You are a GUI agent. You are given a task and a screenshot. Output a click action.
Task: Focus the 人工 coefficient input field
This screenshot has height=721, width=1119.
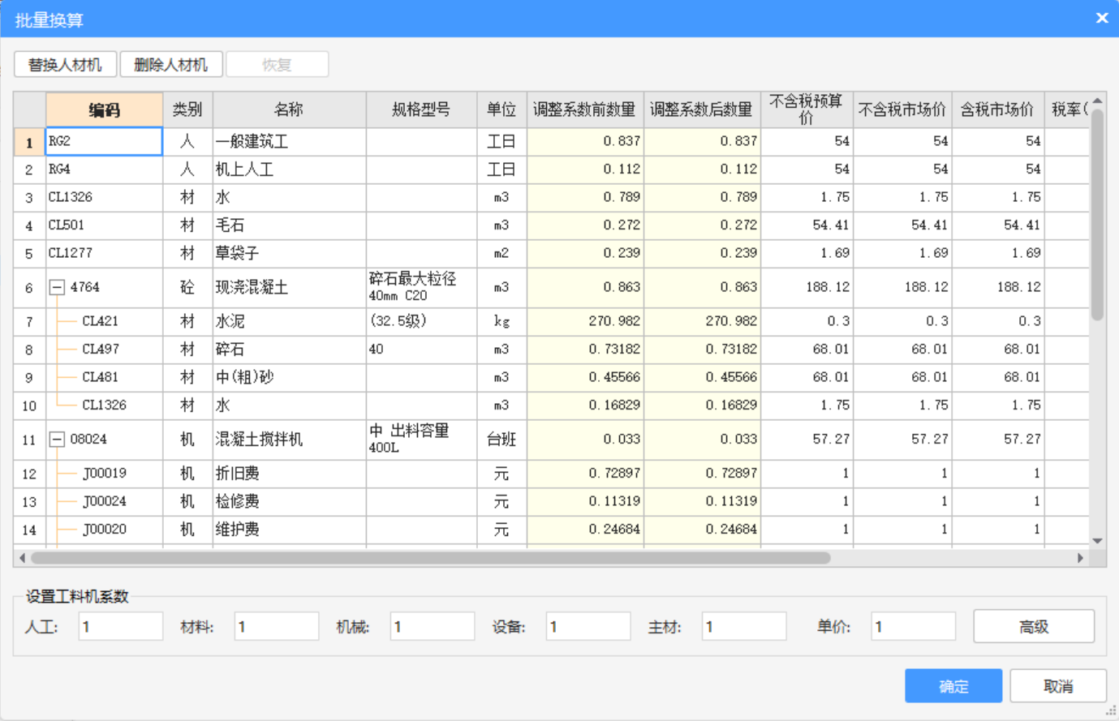(x=120, y=627)
